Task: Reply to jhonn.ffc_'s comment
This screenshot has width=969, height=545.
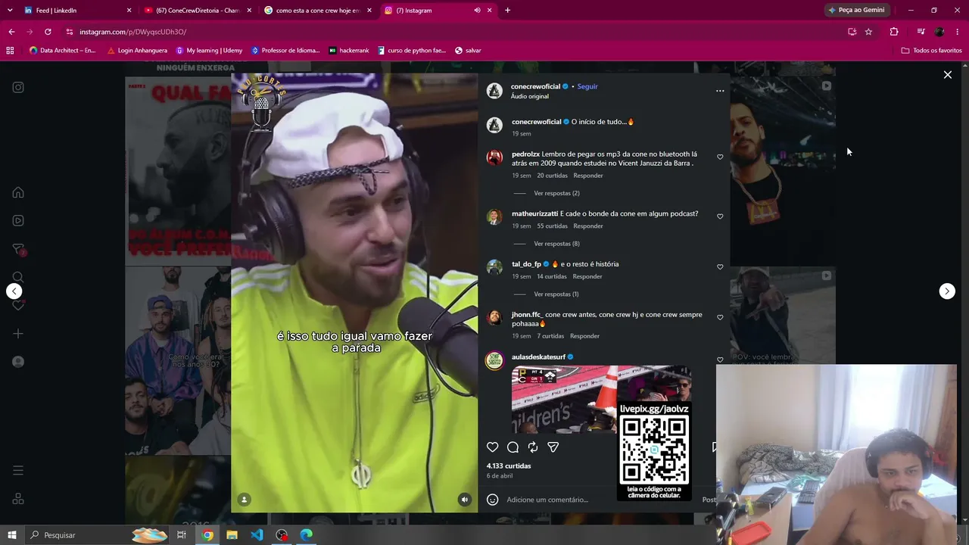Action: (584, 336)
